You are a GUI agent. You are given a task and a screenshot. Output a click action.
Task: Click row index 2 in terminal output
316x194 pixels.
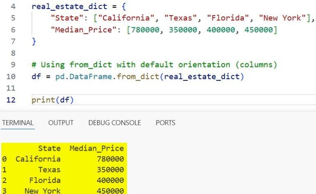pyautogui.click(x=5, y=180)
